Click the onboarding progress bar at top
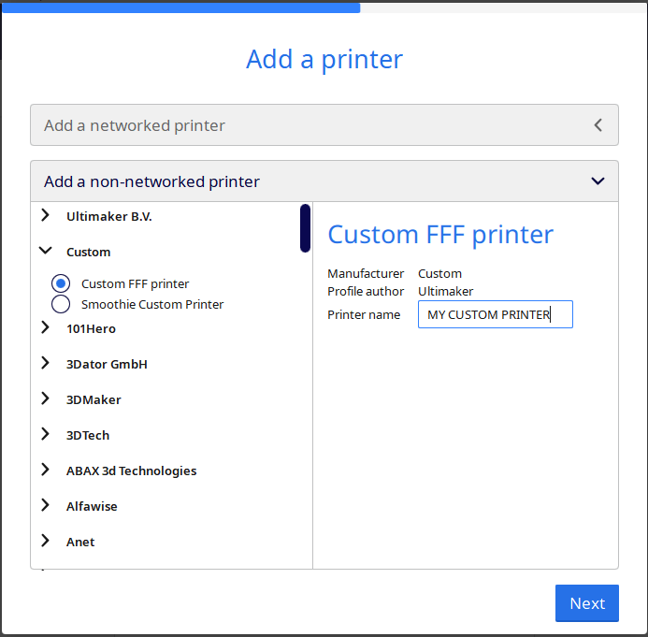 click(x=324, y=7)
